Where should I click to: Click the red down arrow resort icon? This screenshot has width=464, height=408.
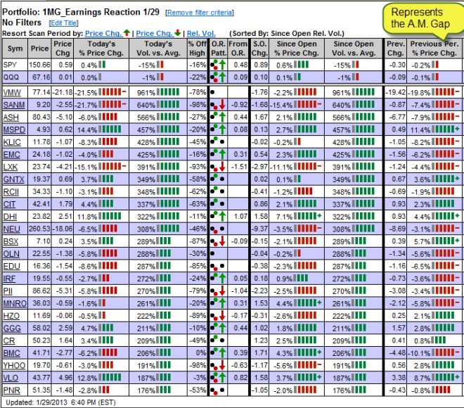click(x=181, y=32)
